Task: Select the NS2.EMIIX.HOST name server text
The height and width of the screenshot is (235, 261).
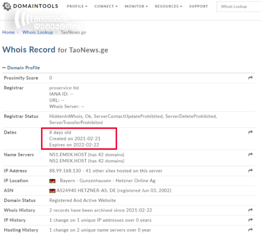Action: coord(68,161)
